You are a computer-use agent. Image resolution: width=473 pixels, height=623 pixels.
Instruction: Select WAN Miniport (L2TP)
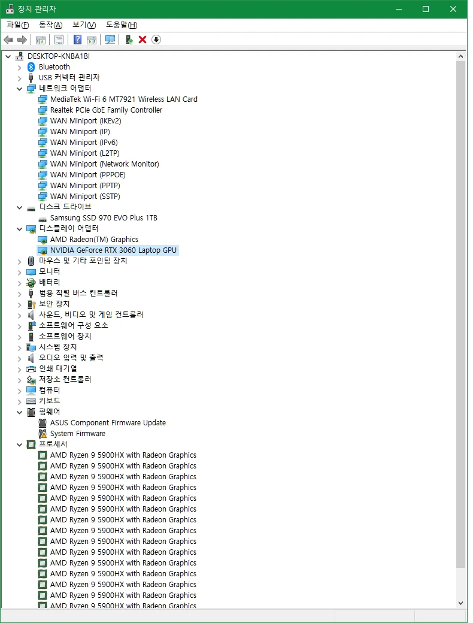pyautogui.click(x=84, y=153)
